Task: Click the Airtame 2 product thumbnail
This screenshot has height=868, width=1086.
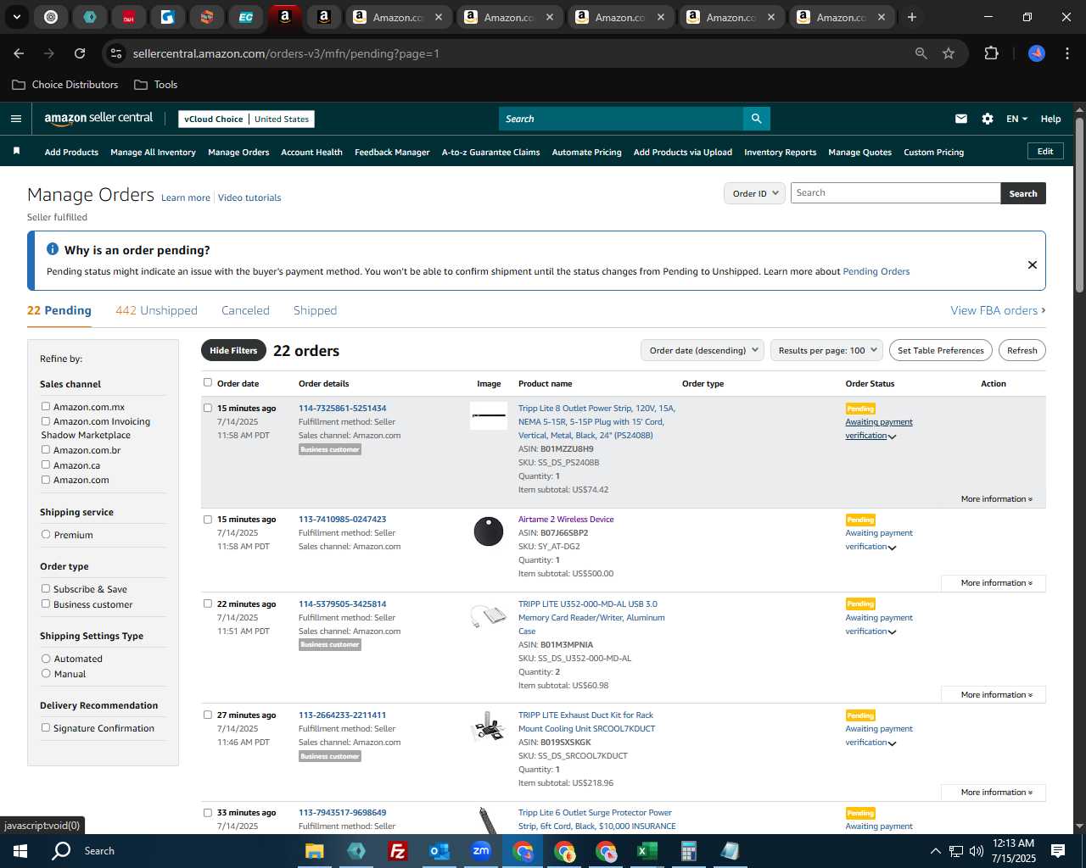Action: pos(489,531)
